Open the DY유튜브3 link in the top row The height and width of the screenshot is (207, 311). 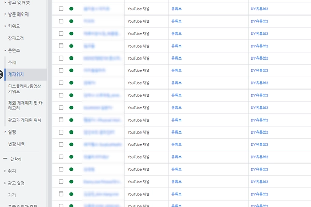click(x=260, y=9)
